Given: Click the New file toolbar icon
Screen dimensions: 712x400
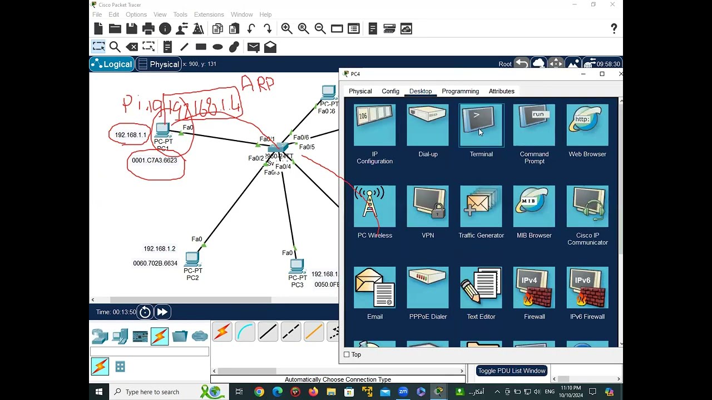Looking at the screenshot, I should pyautogui.click(x=98, y=29).
